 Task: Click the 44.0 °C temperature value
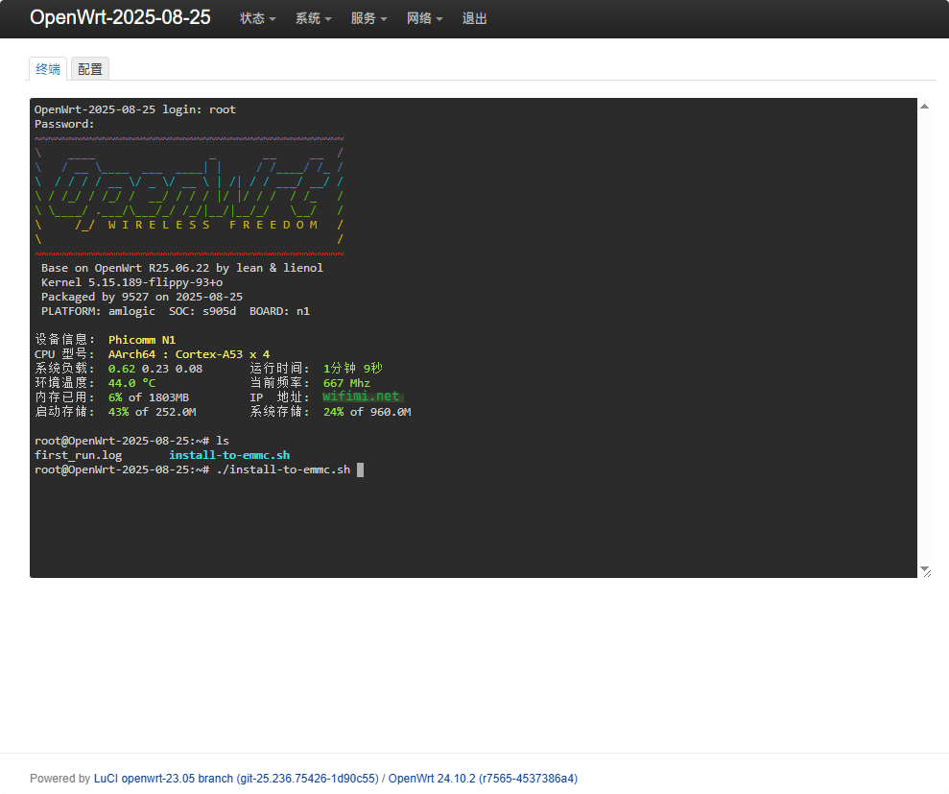(132, 383)
